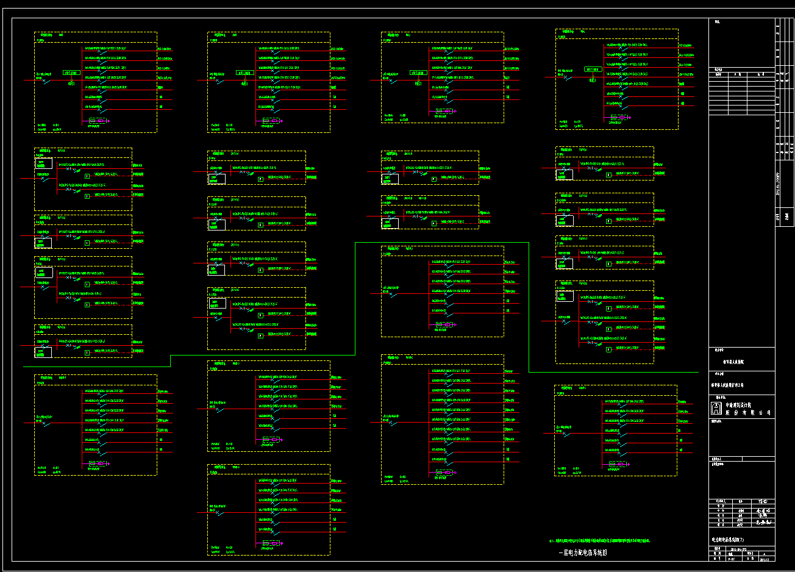The image size is (795, 572).
Task: Select the magenta surge protector in top-left panel
Action: click(x=98, y=121)
